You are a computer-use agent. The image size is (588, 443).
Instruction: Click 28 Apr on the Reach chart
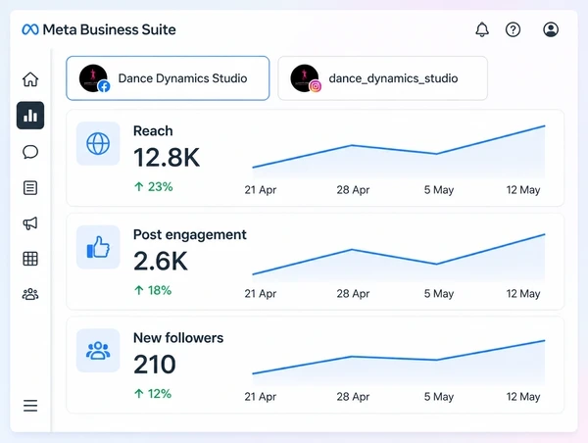[353, 190]
